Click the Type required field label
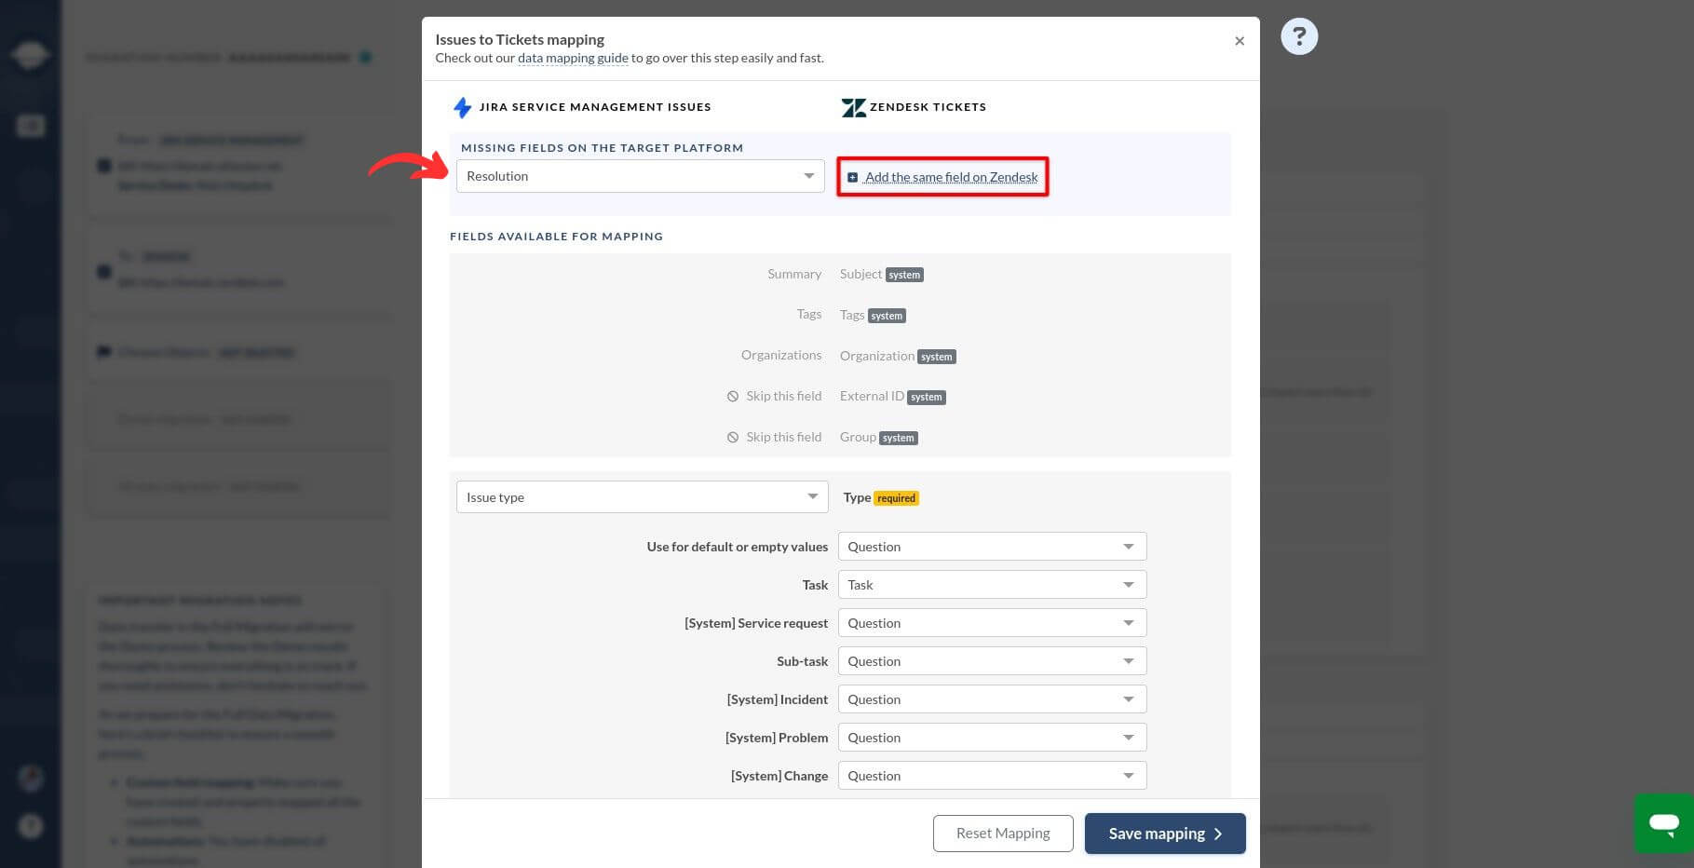This screenshot has height=868, width=1694. (881, 497)
